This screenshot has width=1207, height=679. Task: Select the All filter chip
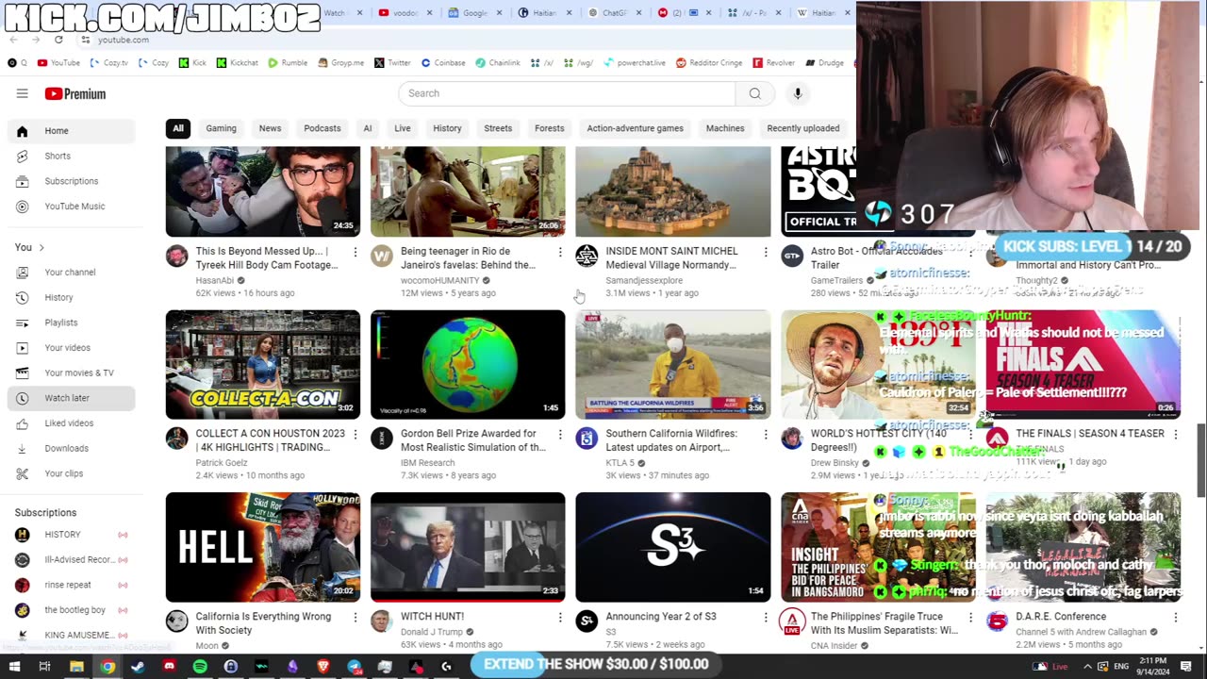click(178, 128)
